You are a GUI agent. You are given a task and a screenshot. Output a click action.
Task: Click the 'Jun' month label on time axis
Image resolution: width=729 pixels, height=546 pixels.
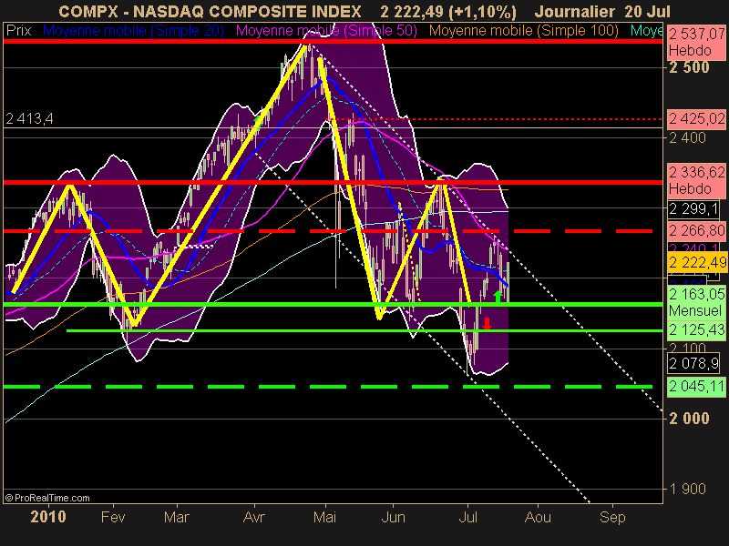pyautogui.click(x=394, y=517)
